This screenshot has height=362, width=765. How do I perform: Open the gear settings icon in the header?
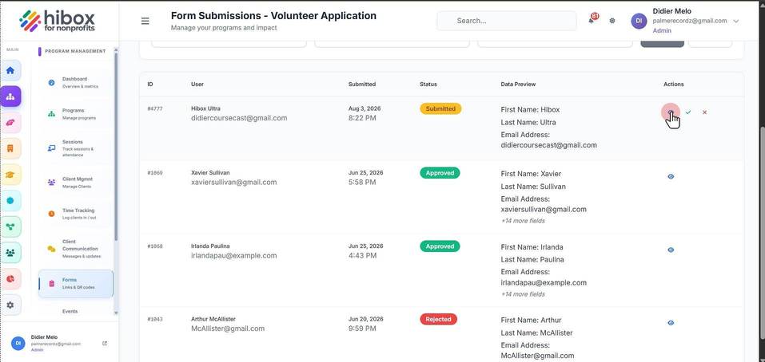click(612, 21)
